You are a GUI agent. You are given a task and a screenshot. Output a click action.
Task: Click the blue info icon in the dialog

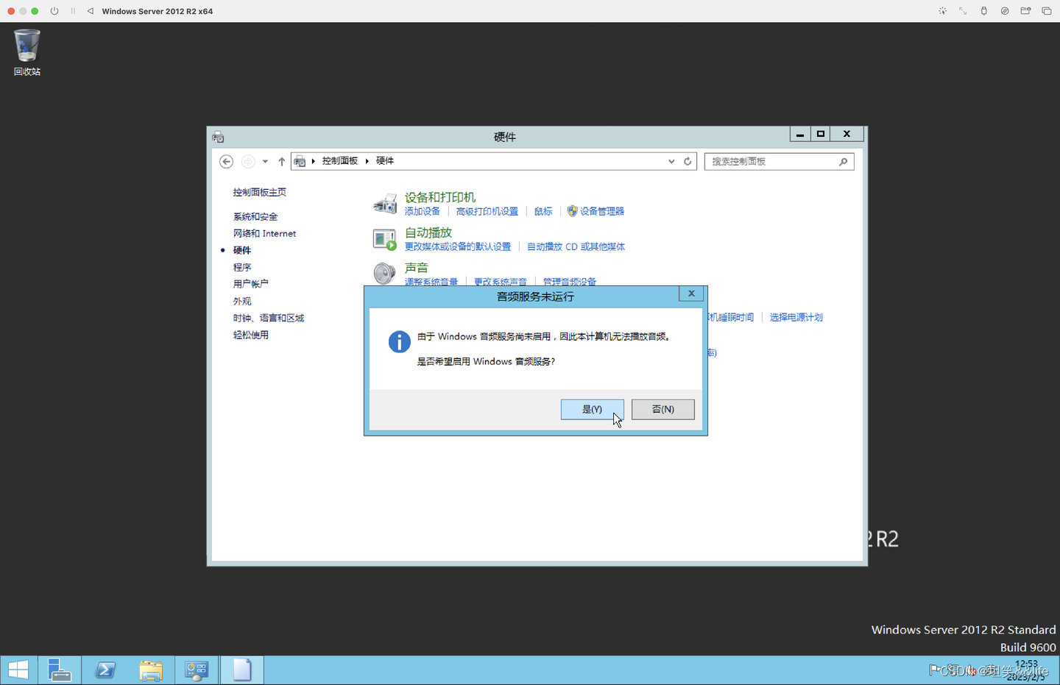tap(399, 341)
